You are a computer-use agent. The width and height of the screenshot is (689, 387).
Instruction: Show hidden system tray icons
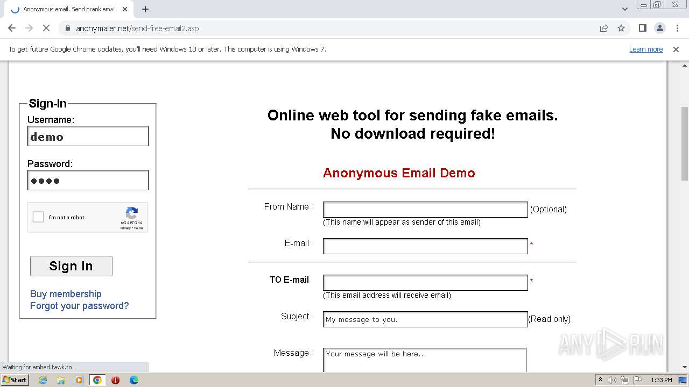(x=600, y=379)
